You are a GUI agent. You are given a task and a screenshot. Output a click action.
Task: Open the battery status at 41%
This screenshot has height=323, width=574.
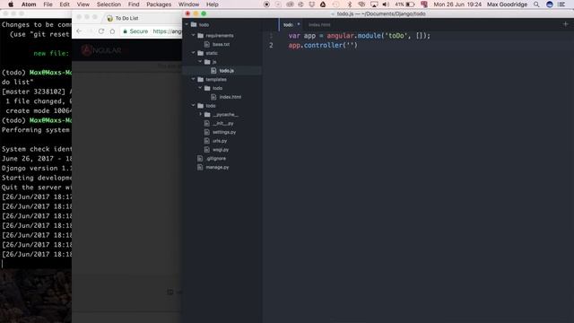tap(404, 4)
